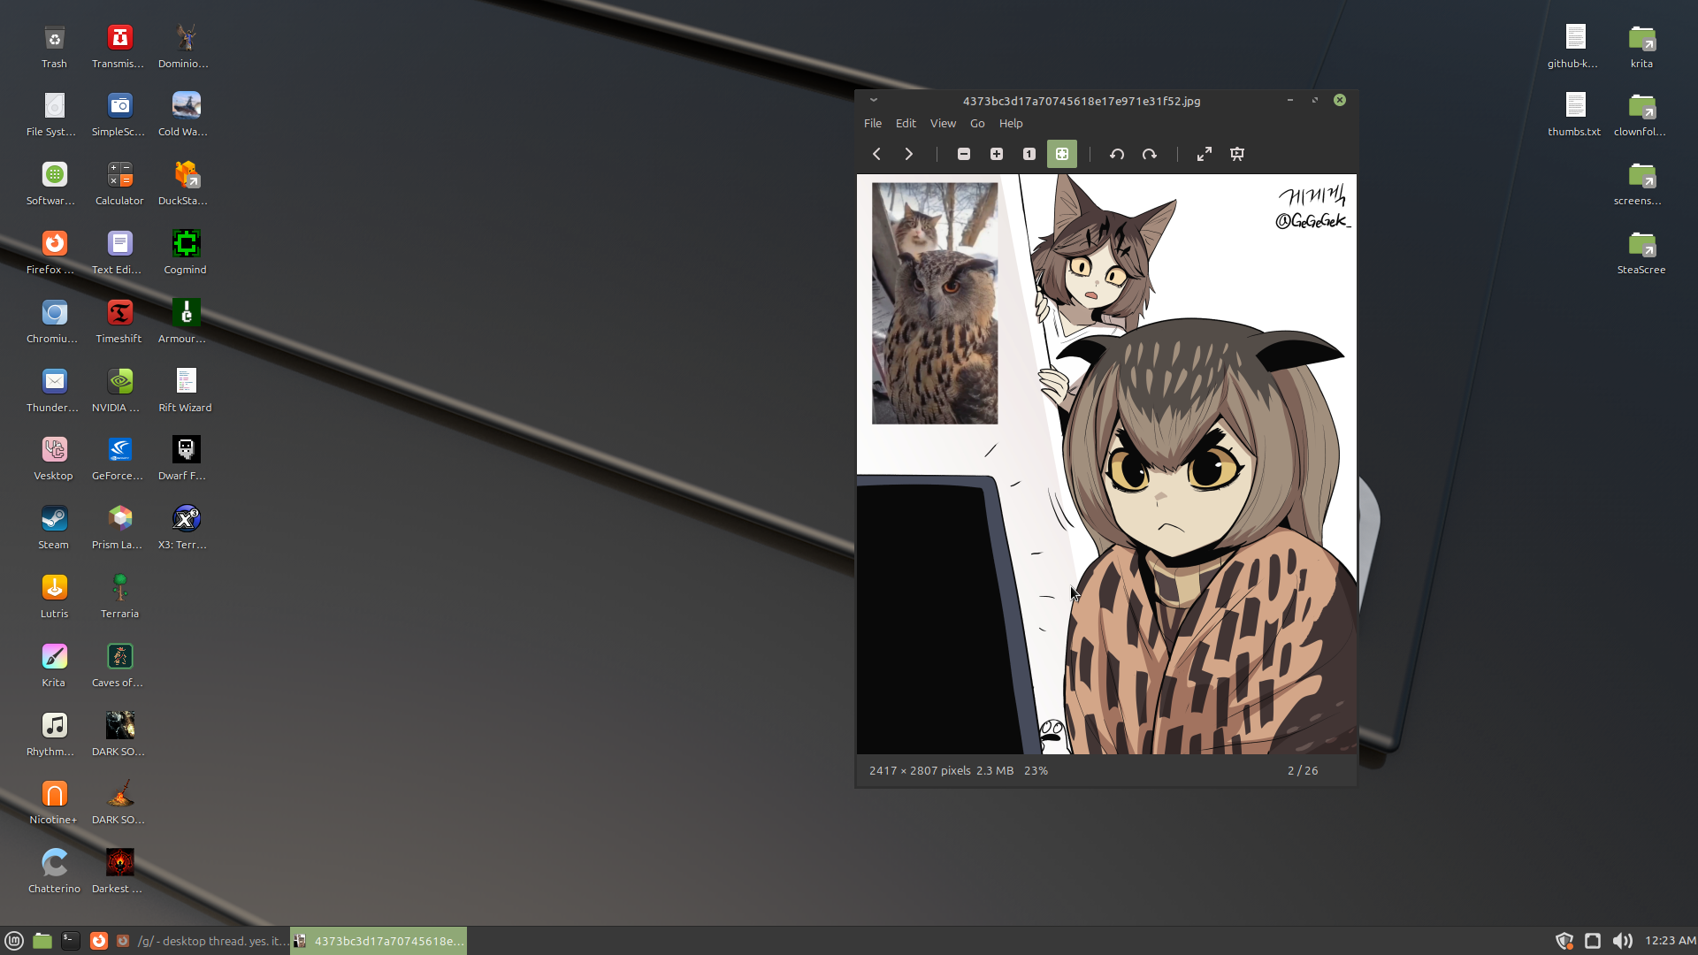The height and width of the screenshot is (955, 1698).
Task: Launch Chromium from desktop
Action: 54,322
